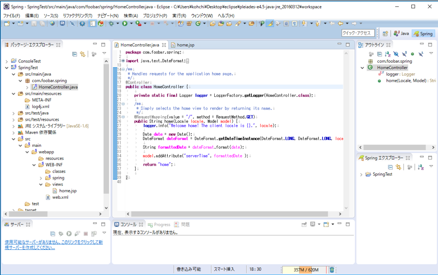Click Collapse All in the Spring Explorer toolbar
Image resolution: width=438 pixels, height=275 pixels.
coord(390,167)
